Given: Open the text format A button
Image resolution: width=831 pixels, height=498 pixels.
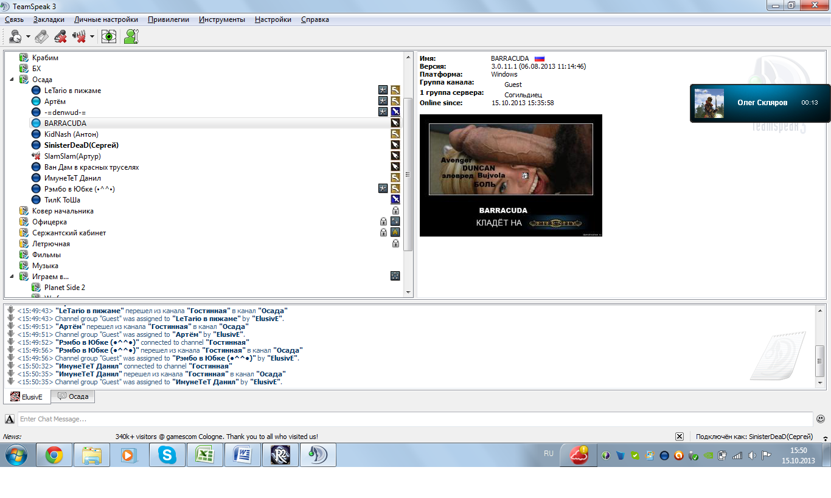Looking at the screenshot, I should click(10, 419).
